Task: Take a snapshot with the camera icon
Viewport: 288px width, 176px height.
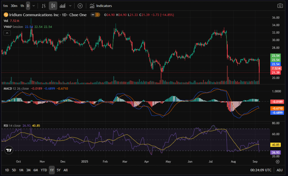Action: pyautogui.click(x=280, y=6)
